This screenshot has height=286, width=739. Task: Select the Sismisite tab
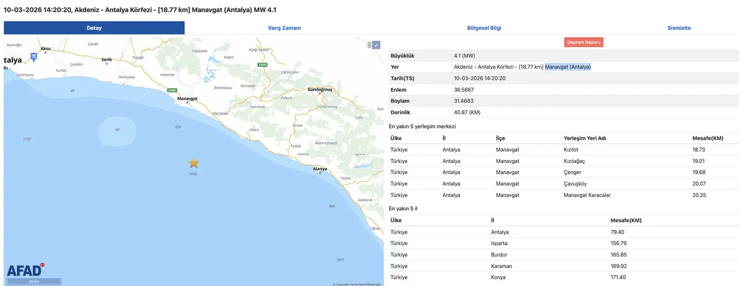pyautogui.click(x=678, y=28)
